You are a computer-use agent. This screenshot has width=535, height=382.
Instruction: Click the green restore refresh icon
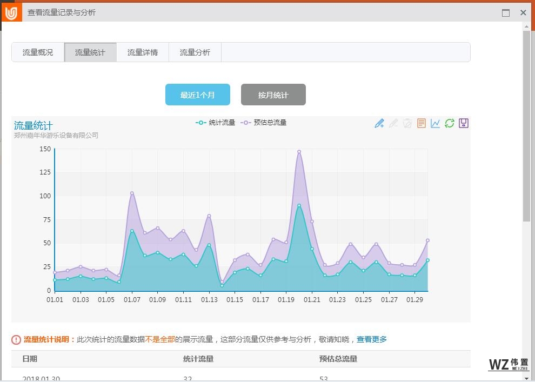[x=450, y=123]
